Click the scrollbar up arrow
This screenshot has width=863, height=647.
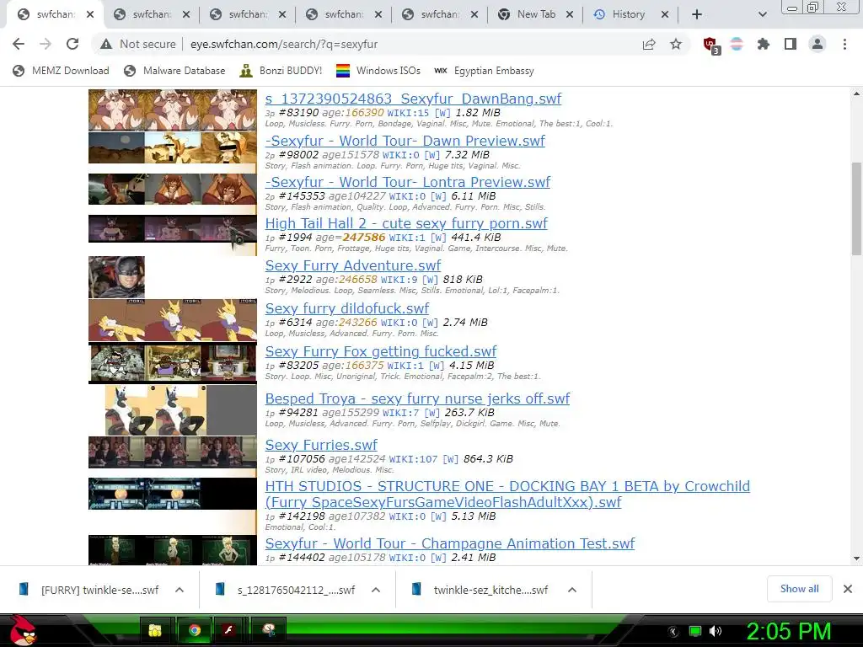pyautogui.click(x=856, y=94)
